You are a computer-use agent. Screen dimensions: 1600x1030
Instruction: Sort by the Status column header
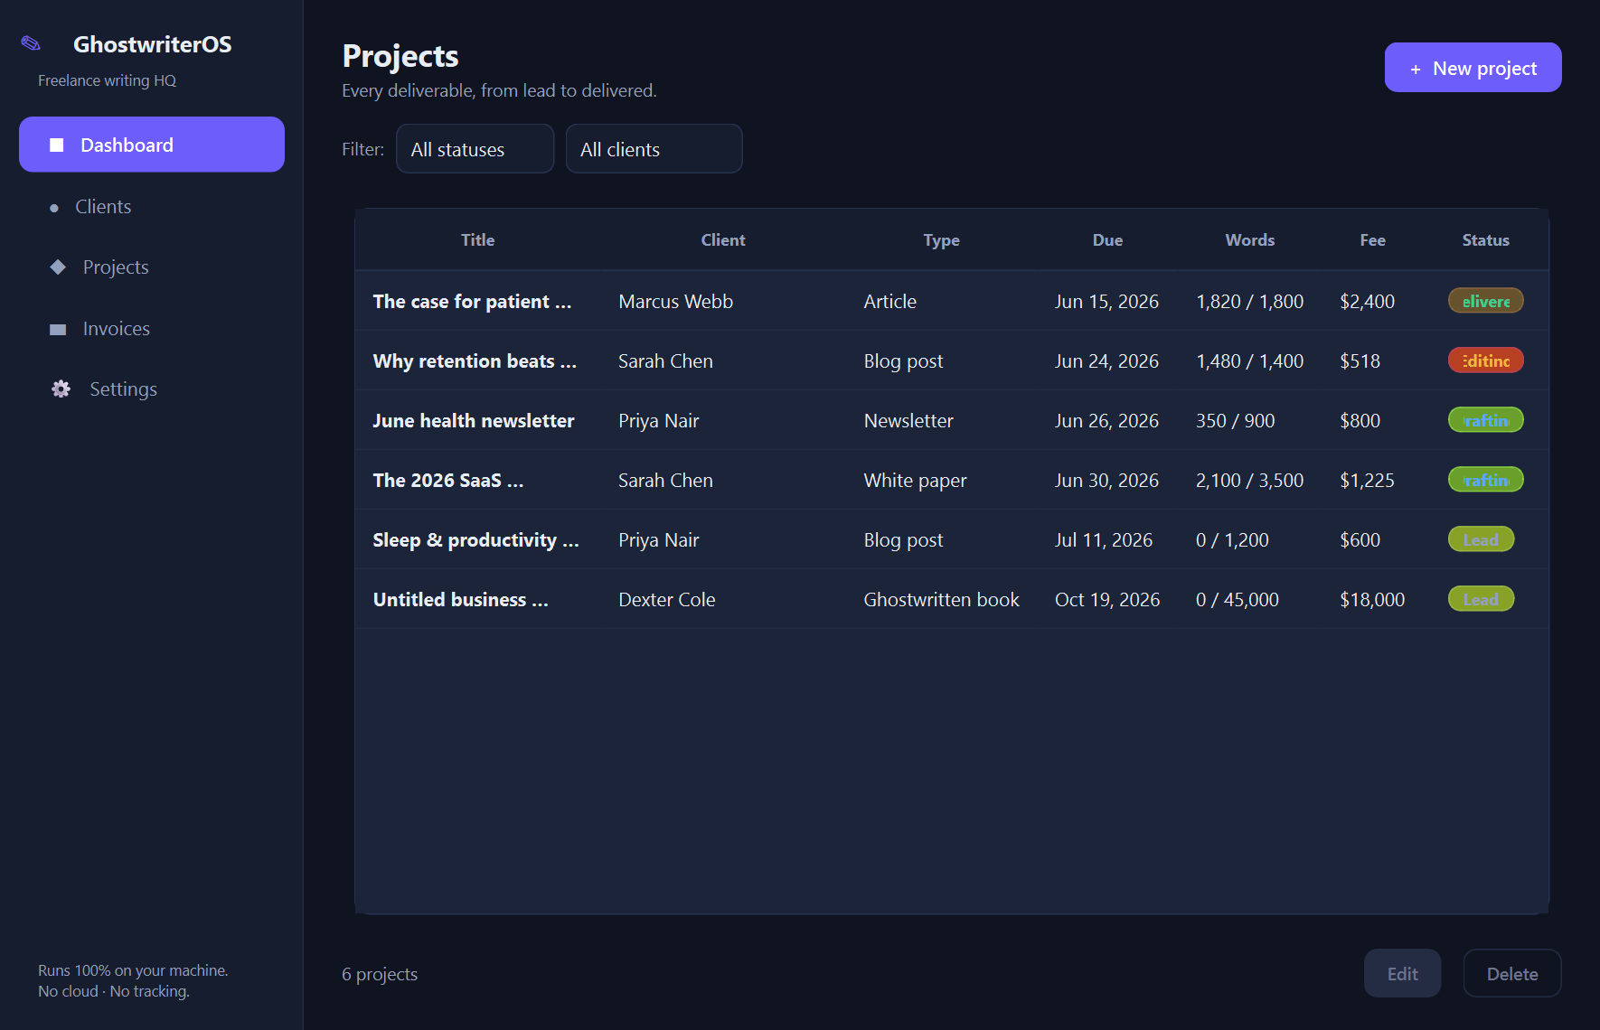[x=1485, y=240]
